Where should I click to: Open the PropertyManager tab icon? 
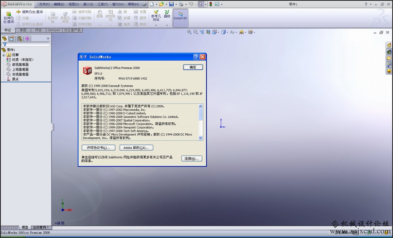point(12,39)
